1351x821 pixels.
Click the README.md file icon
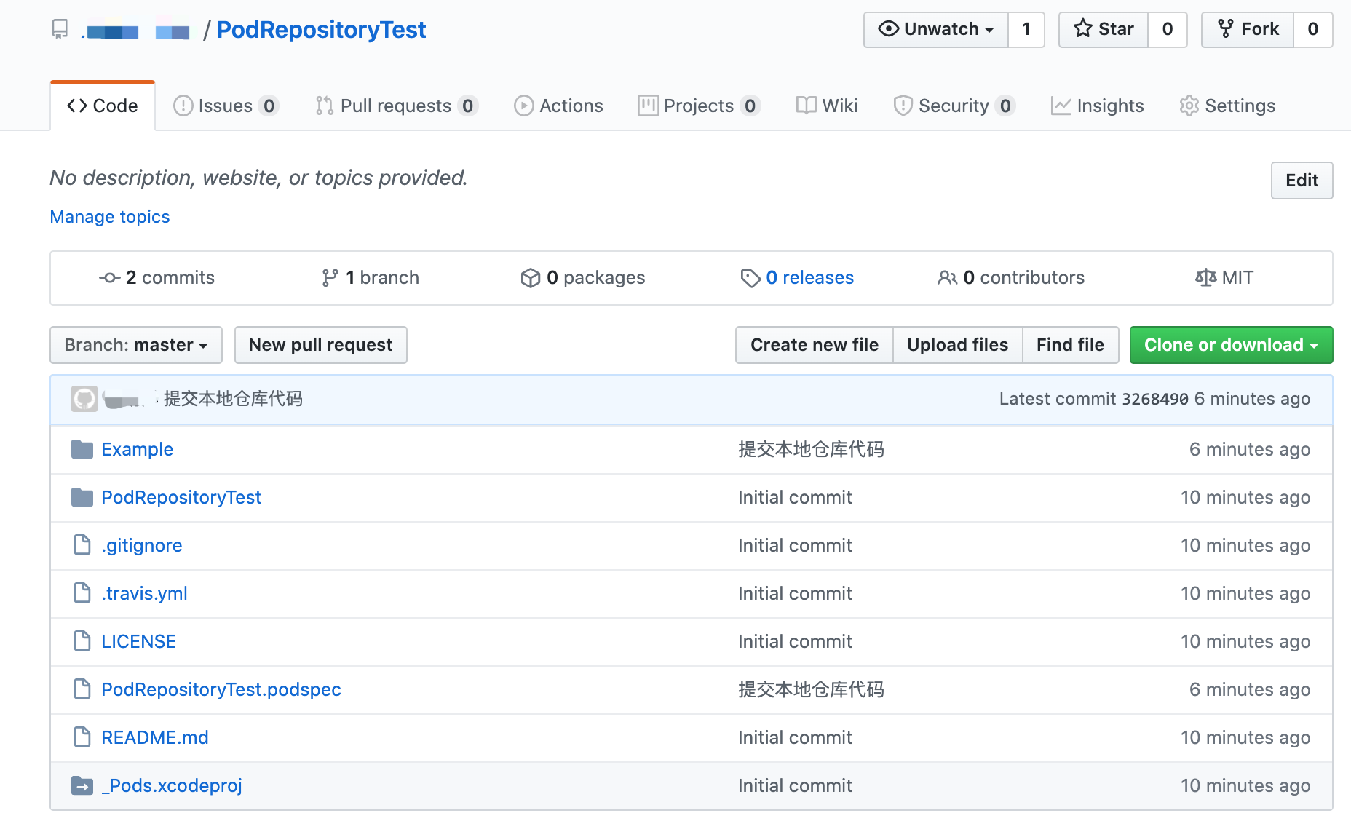pyautogui.click(x=82, y=737)
